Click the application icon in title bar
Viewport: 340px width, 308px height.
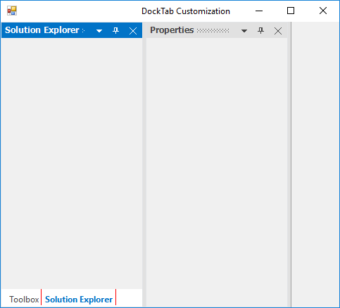(x=12, y=11)
